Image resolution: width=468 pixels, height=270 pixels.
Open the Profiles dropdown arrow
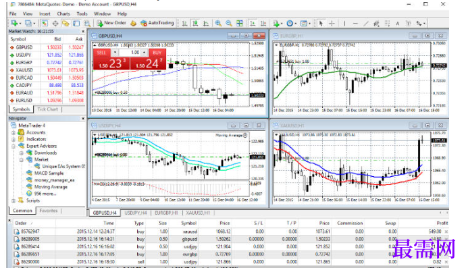[x=34, y=23]
